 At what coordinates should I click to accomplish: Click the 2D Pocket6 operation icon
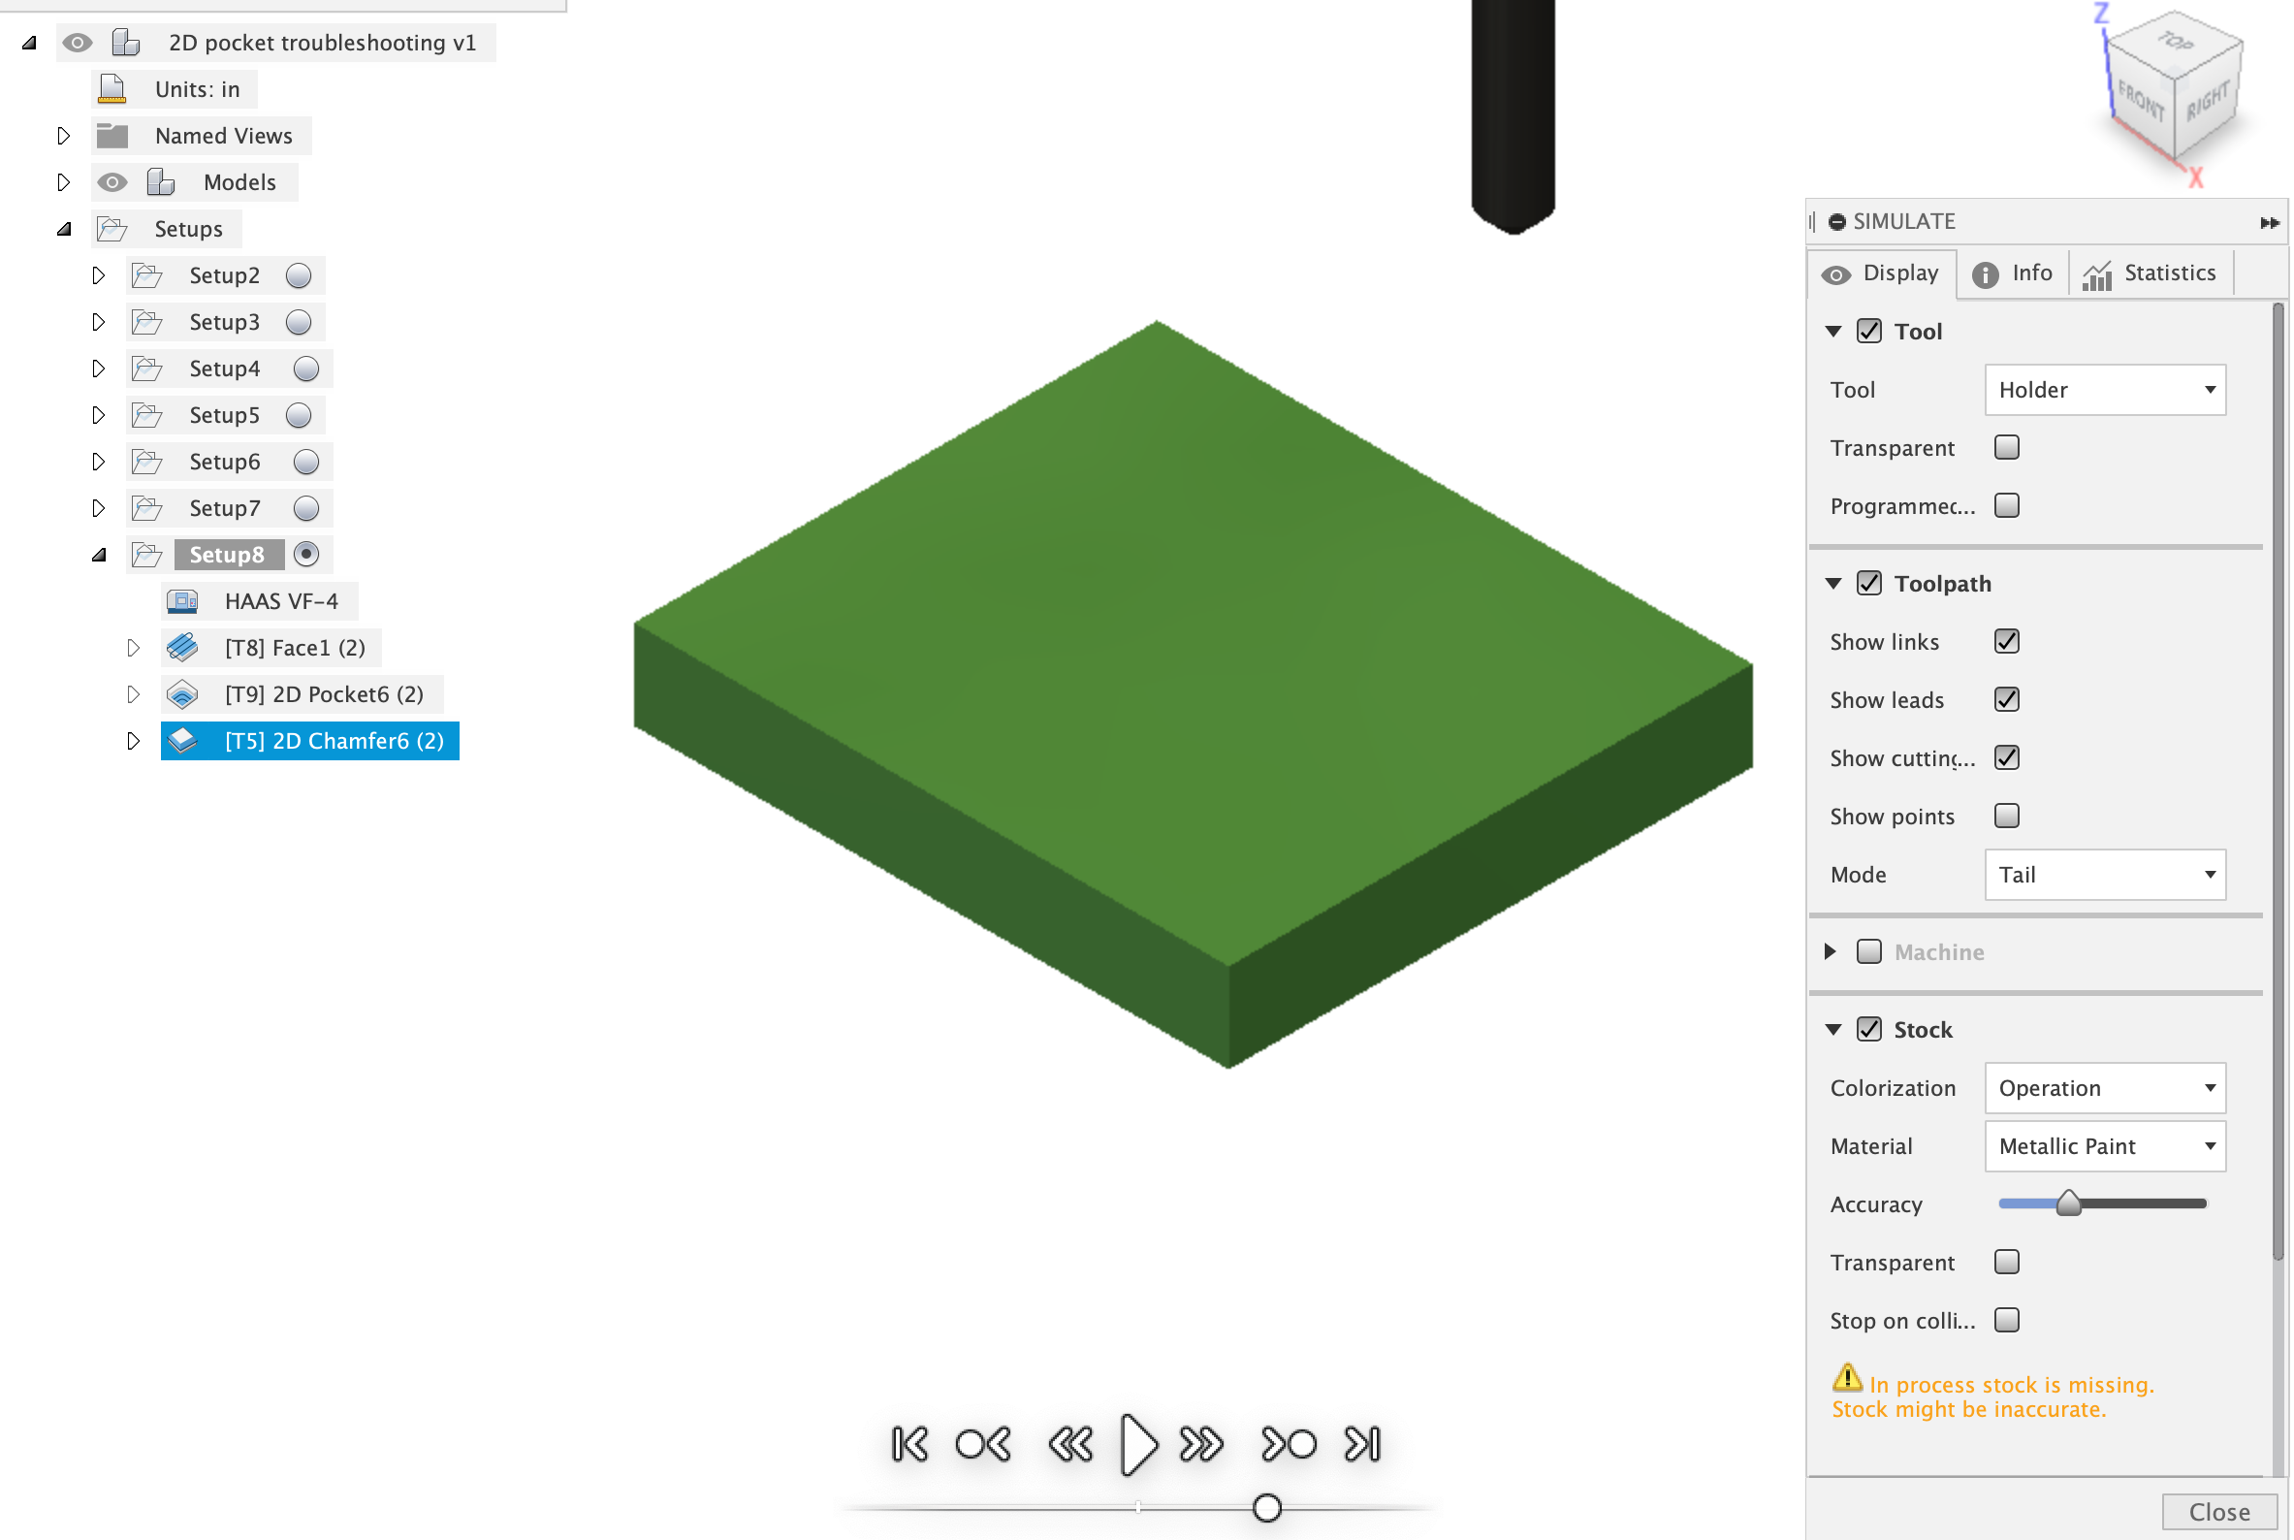[x=182, y=694]
